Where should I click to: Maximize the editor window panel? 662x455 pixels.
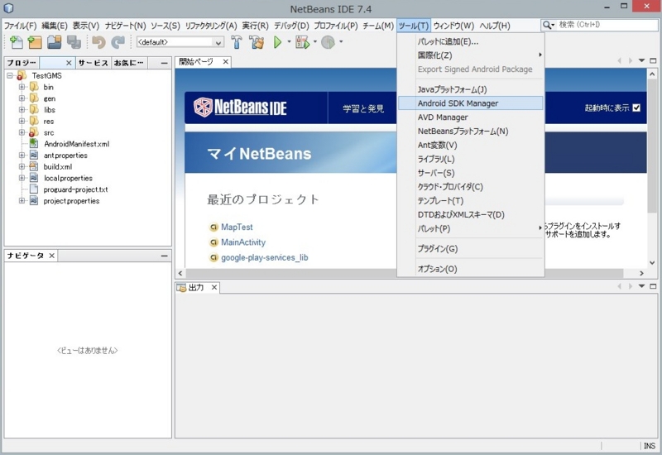[x=653, y=60]
